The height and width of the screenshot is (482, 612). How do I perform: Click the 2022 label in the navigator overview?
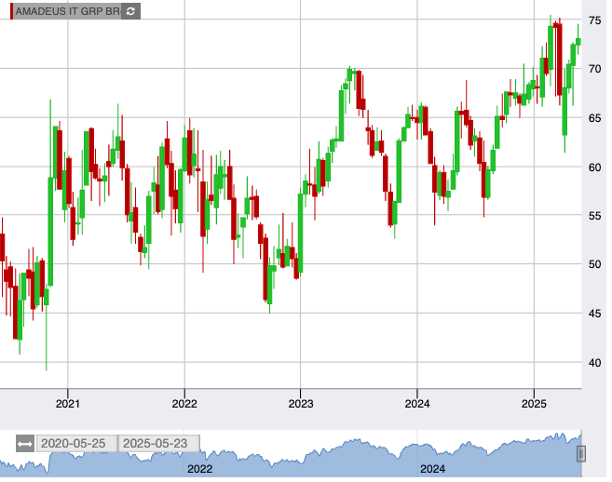pos(200,469)
